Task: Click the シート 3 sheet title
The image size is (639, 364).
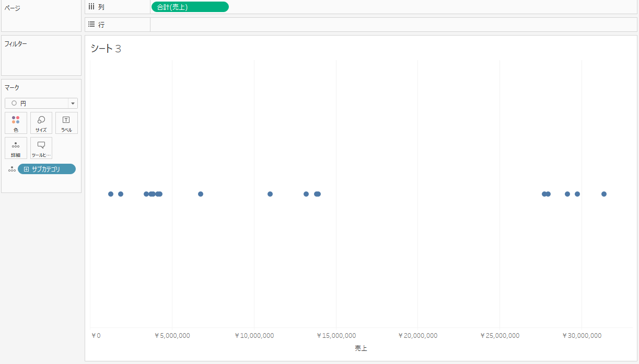Action: (106, 49)
